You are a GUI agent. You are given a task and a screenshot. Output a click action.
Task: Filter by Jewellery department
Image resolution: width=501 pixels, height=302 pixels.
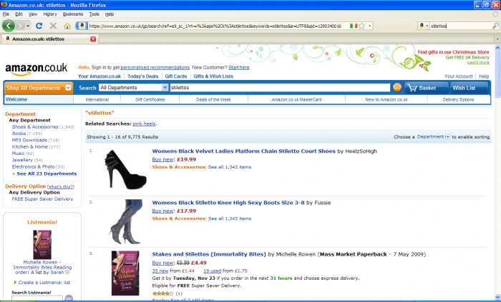pyautogui.click(x=22, y=160)
